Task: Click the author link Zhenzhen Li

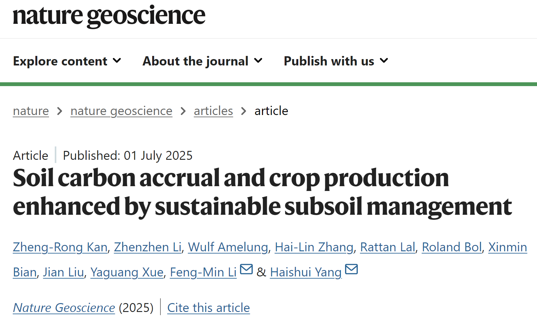Action: coord(148,247)
